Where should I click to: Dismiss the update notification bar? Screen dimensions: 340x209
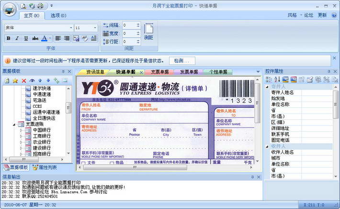tap(334, 58)
